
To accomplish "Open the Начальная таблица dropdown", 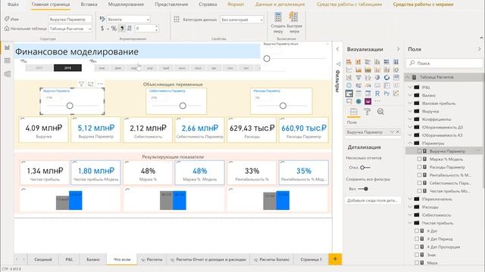I will point(70,29).
